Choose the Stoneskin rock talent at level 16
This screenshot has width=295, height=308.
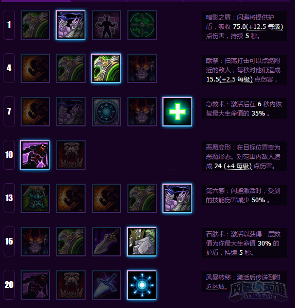(142, 242)
